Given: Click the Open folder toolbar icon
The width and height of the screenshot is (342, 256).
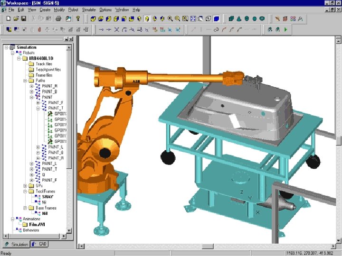Looking at the screenshot, I should (16, 18).
